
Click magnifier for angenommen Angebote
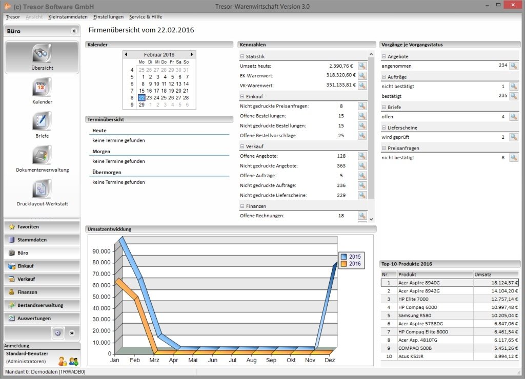click(x=513, y=66)
